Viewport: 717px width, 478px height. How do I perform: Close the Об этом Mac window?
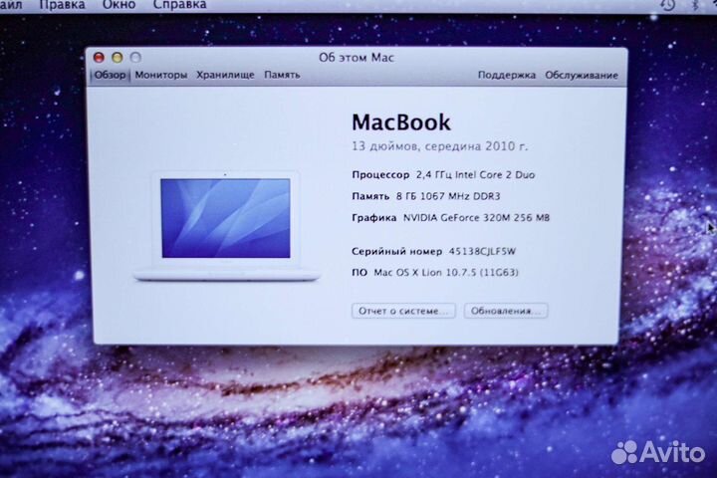(99, 57)
